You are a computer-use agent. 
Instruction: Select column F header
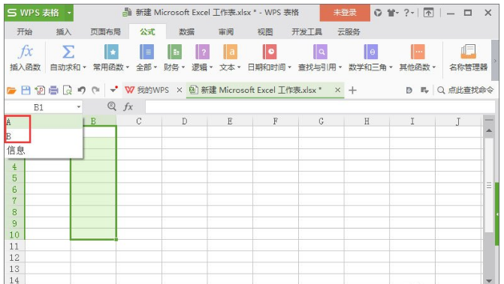pos(276,121)
